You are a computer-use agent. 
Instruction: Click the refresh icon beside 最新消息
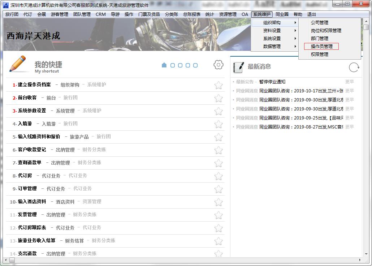(x=354, y=67)
